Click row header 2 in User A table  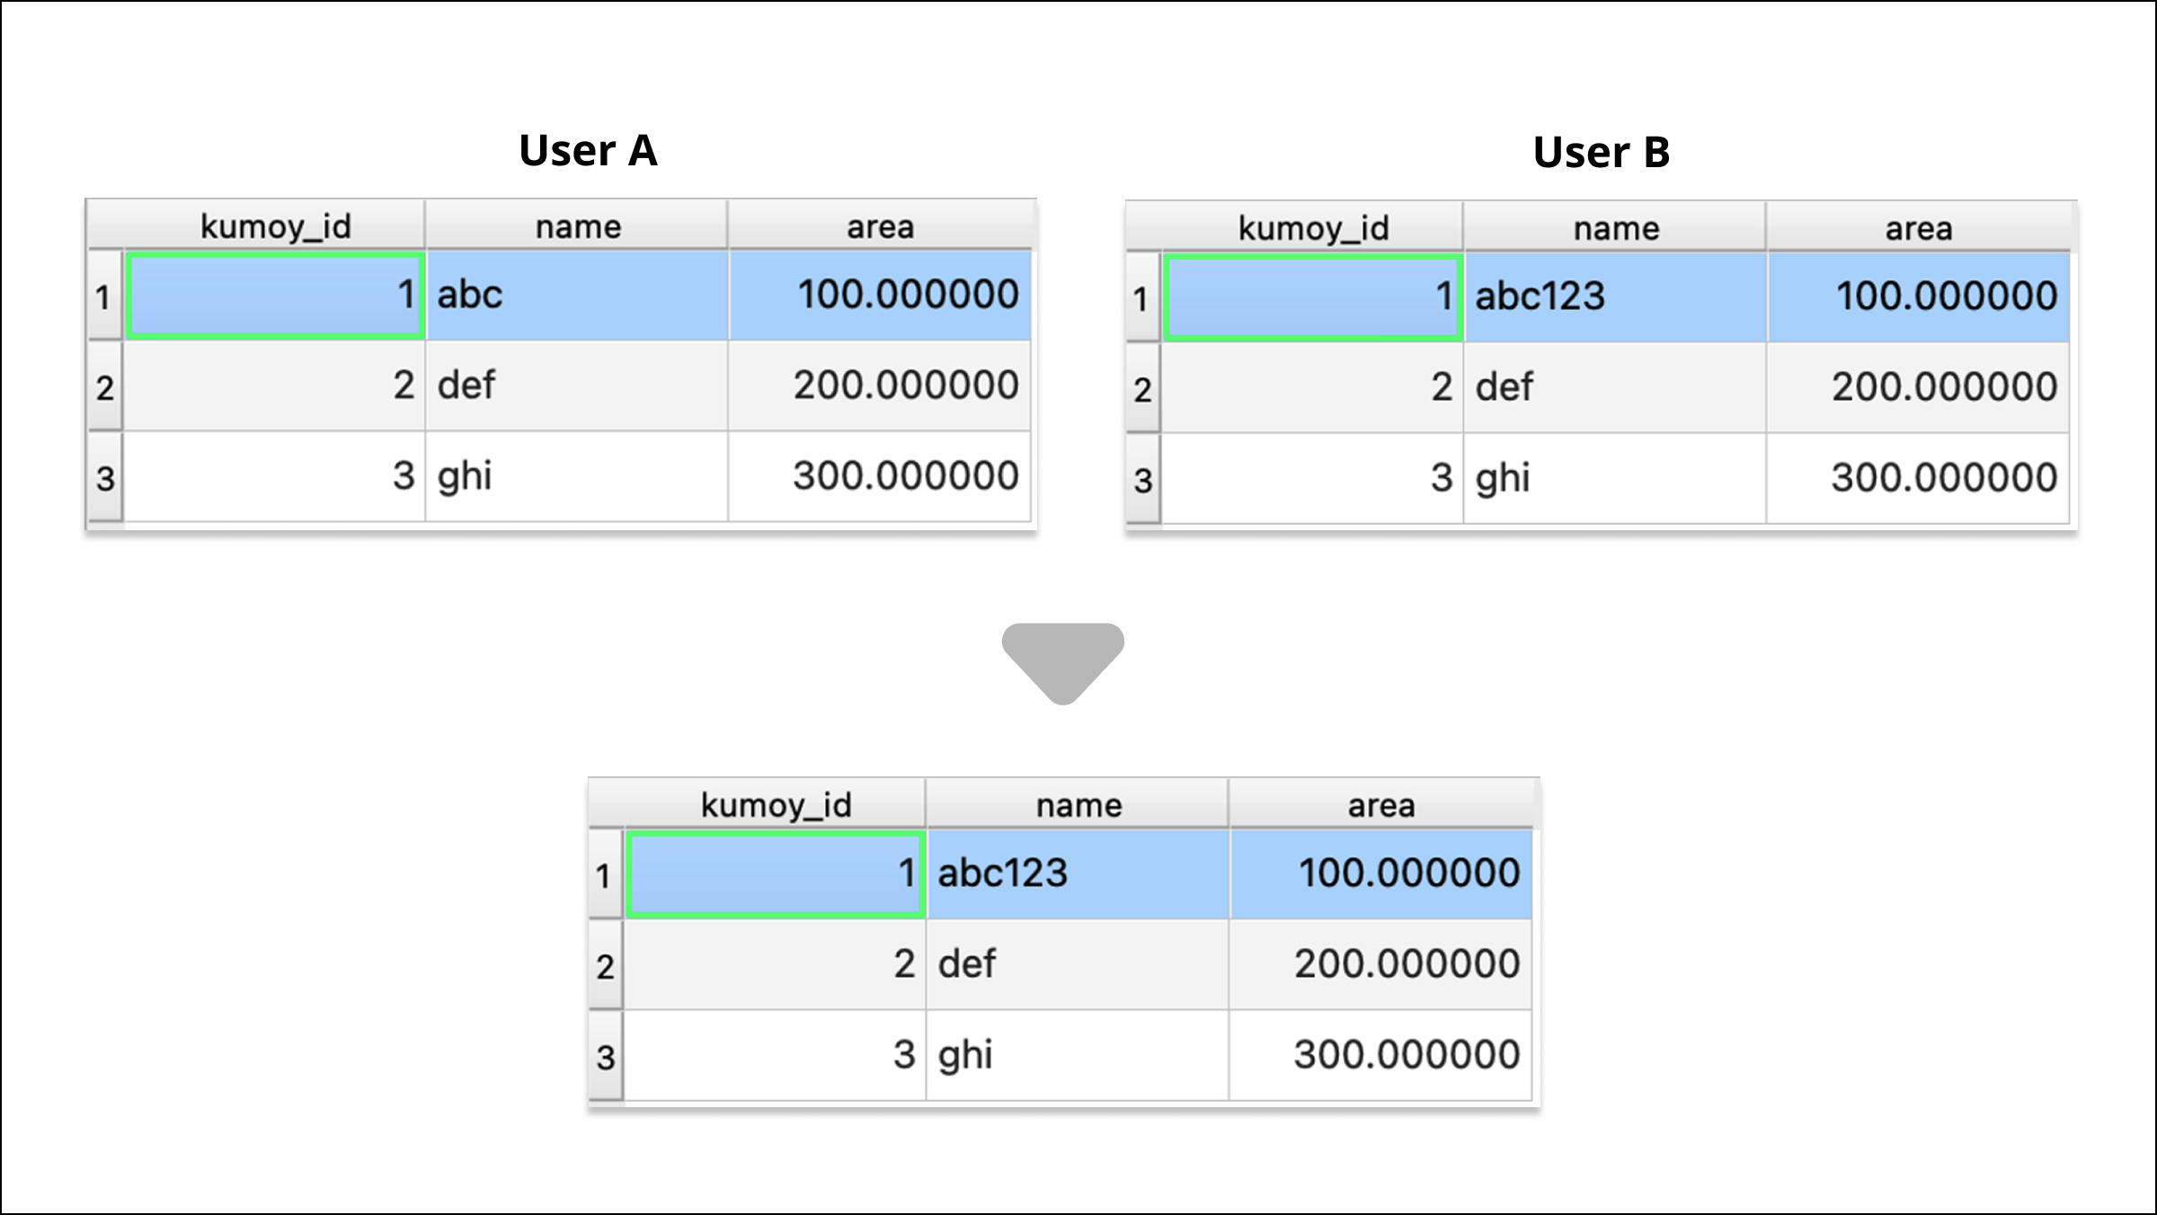(105, 387)
